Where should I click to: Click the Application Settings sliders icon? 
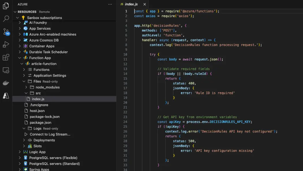click(30, 75)
